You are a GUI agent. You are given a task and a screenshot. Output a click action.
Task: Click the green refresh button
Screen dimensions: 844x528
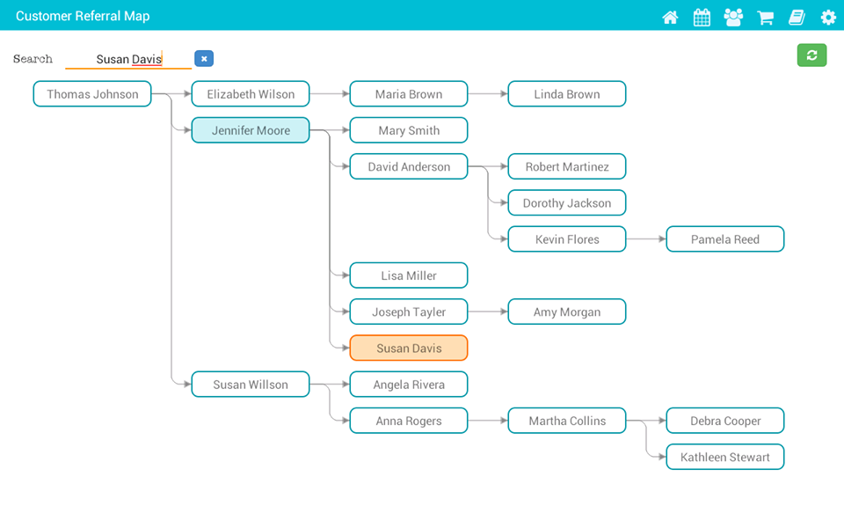(x=811, y=55)
